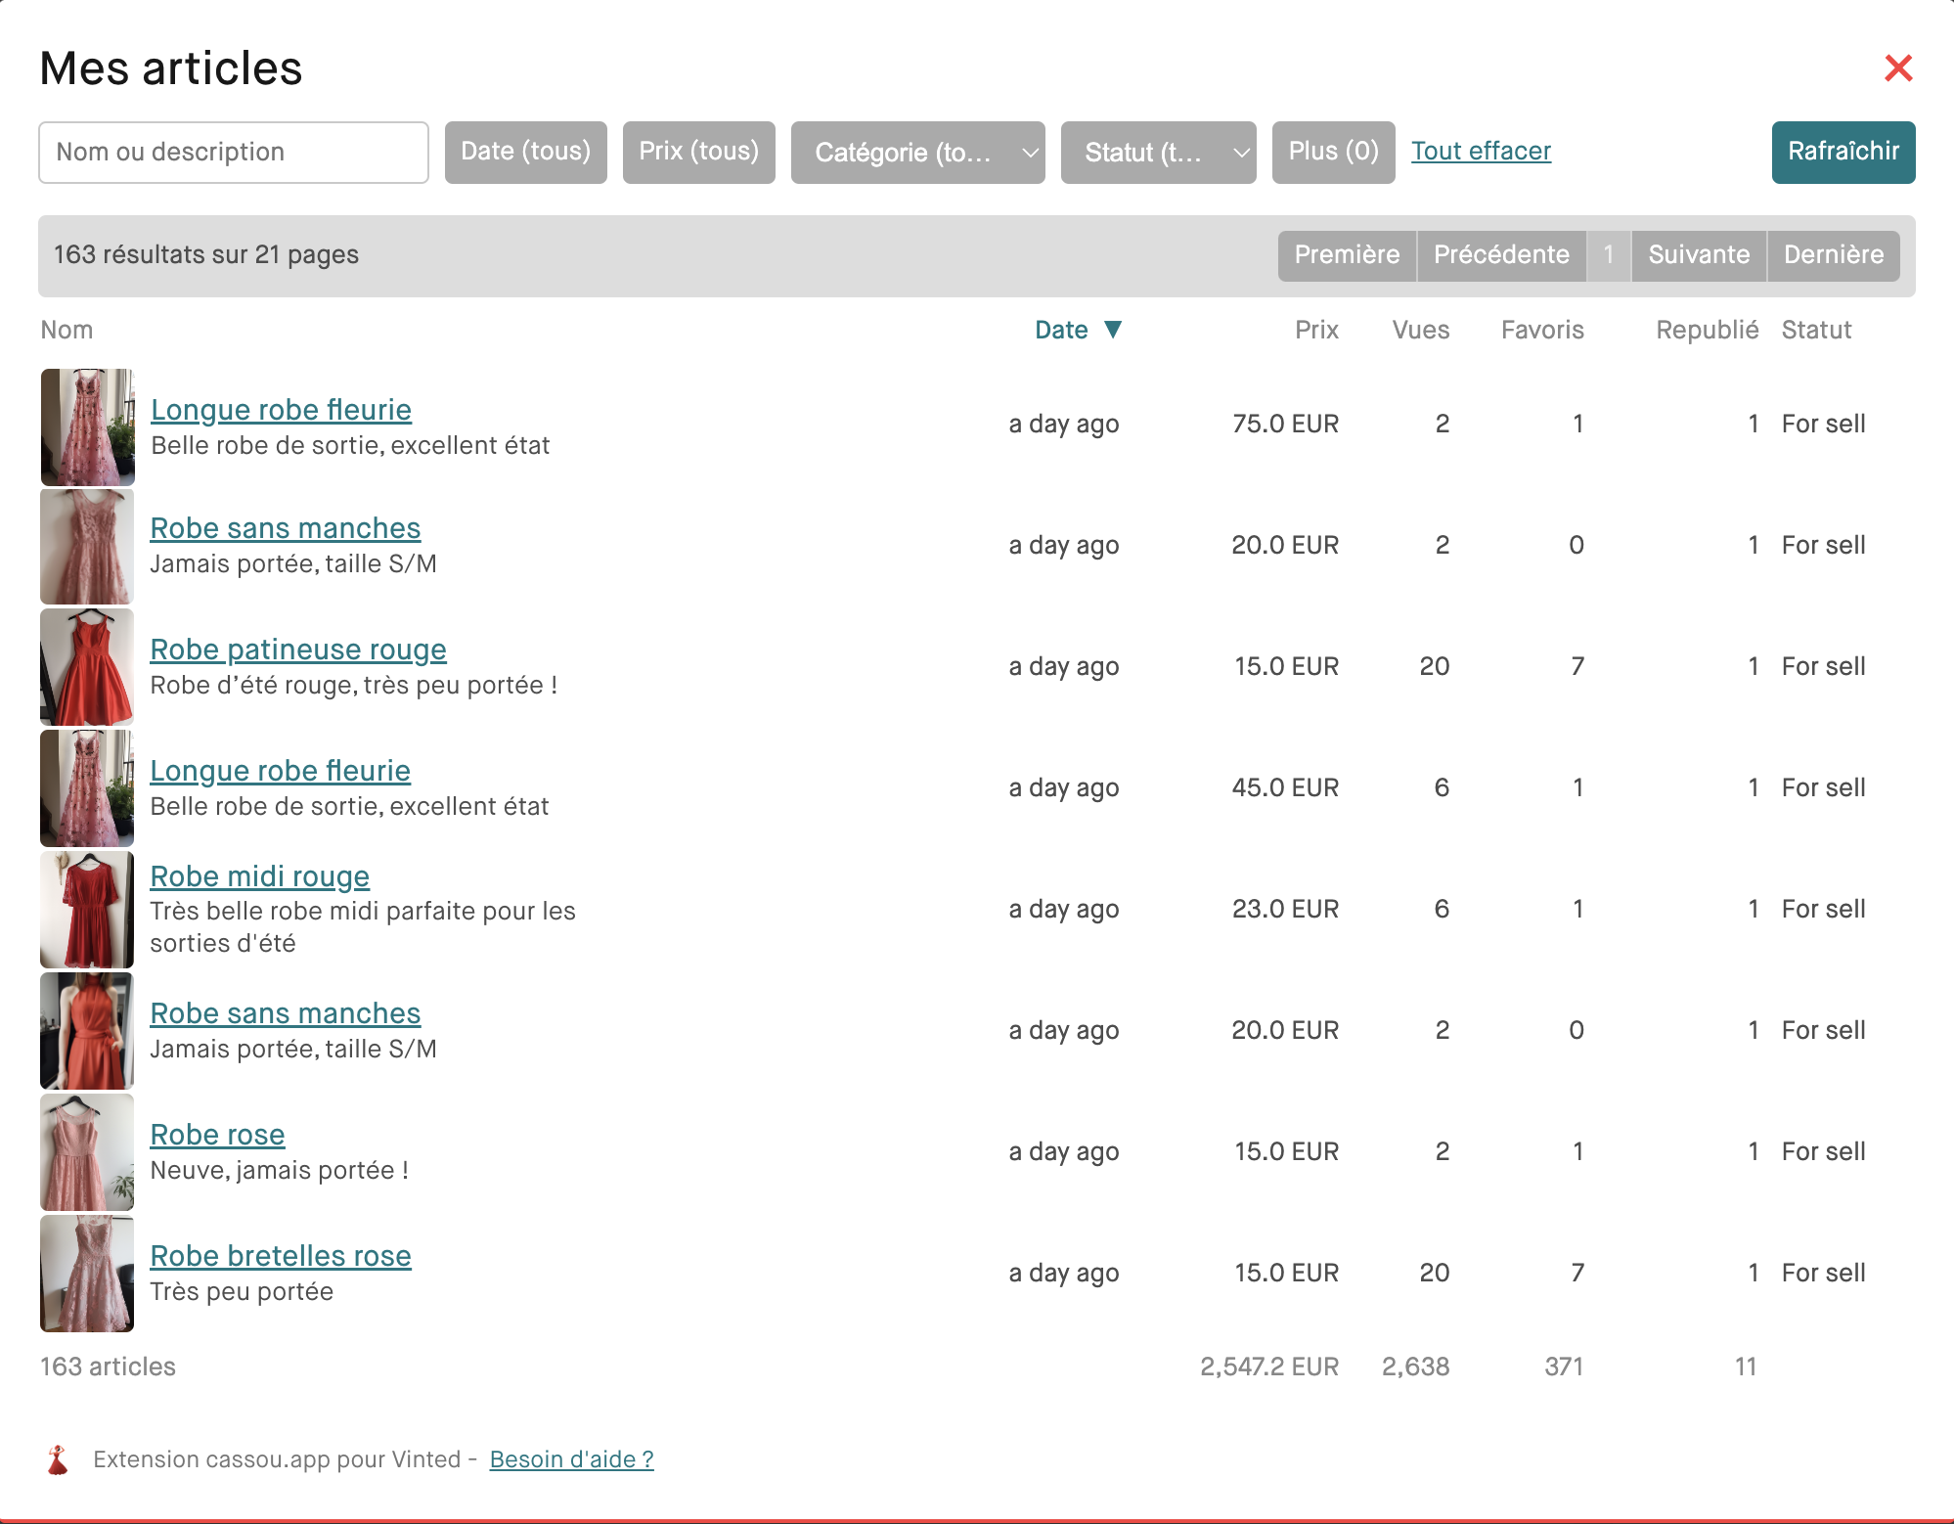Open the Robe patineuse rouge thumbnail
Viewport: 1954px width, 1524px height.
click(87, 667)
